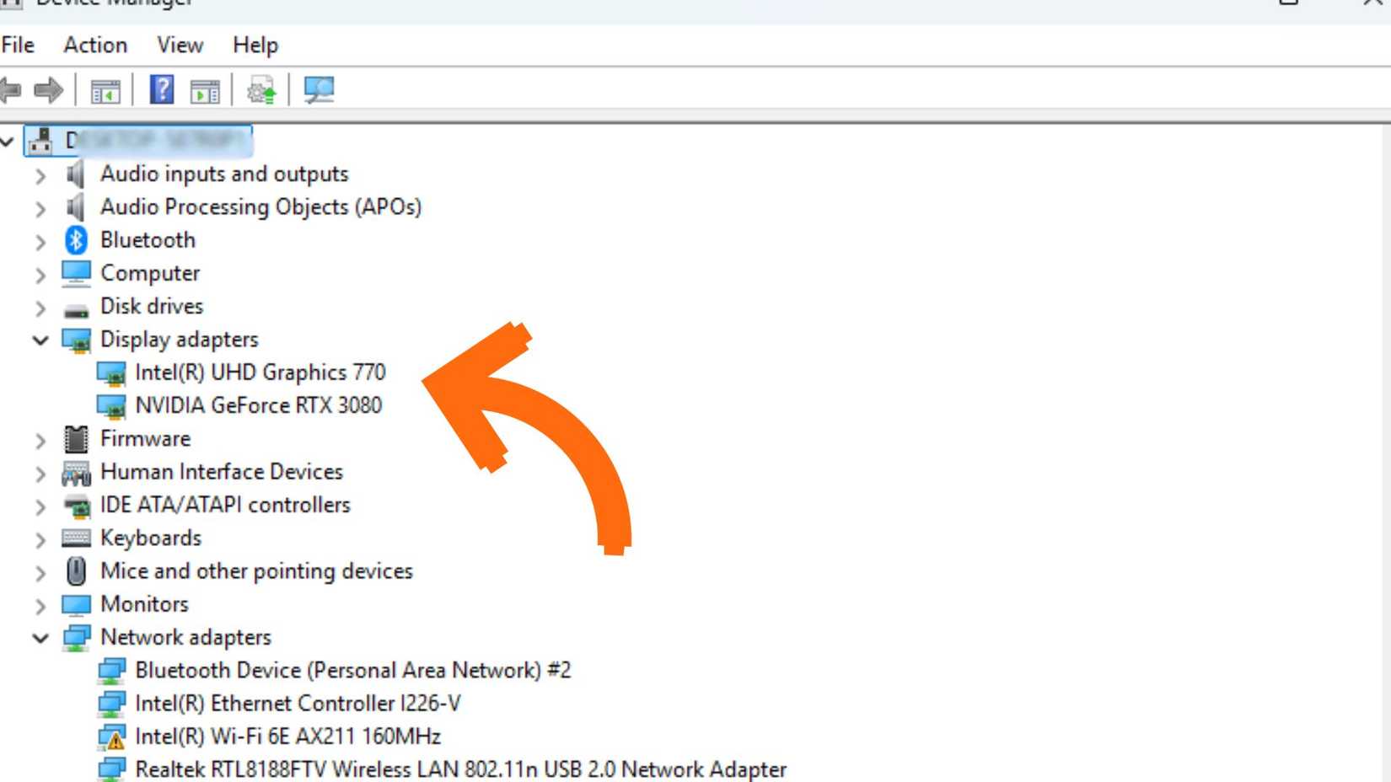Click the blue question mark Help icon
The height and width of the screenshot is (782, 1391).
click(162, 89)
